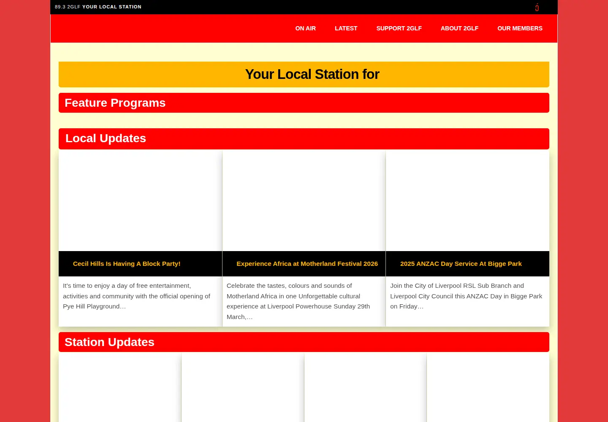The width and height of the screenshot is (608, 422).
Task: Open the 'Cecil Hills Is Having A Block Party!' article
Action: 127,264
